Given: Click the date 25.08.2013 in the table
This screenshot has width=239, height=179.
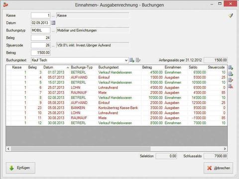Looking at the screenshot, I should pyautogui.click(x=56, y=113).
